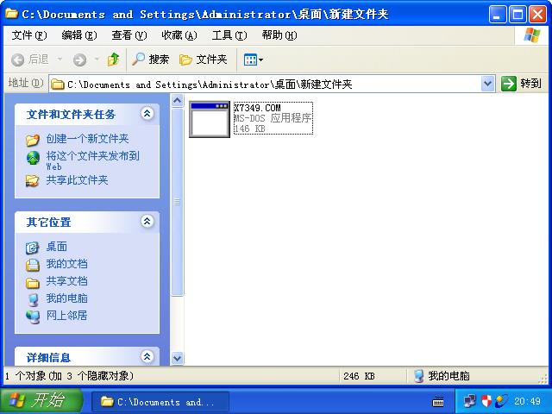
Task: Go up one folder level
Action: [113, 60]
